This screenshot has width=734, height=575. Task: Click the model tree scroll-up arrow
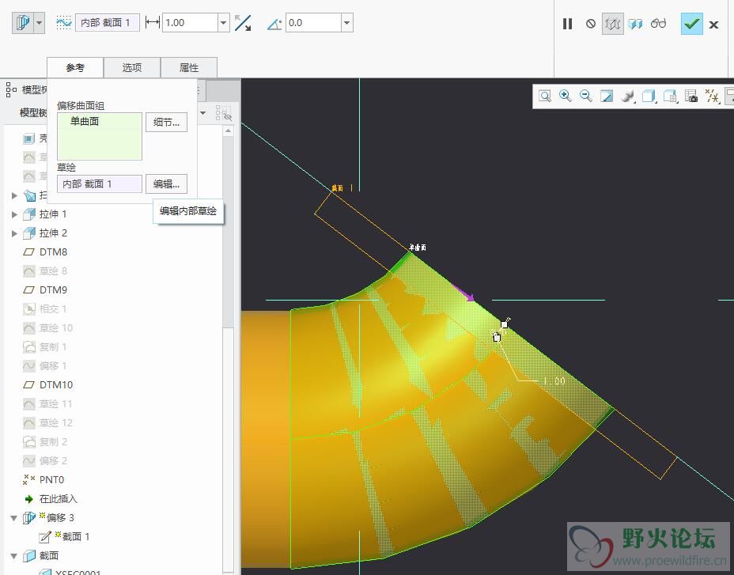[228, 131]
